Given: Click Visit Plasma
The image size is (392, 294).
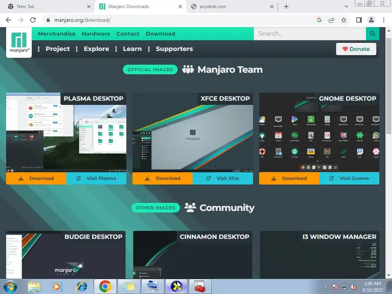Looking at the screenshot, I should (x=96, y=178).
